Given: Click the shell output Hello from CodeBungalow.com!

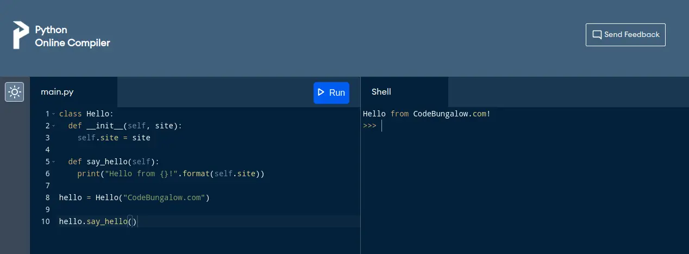Looking at the screenshot, I should (x=427, y=114).
